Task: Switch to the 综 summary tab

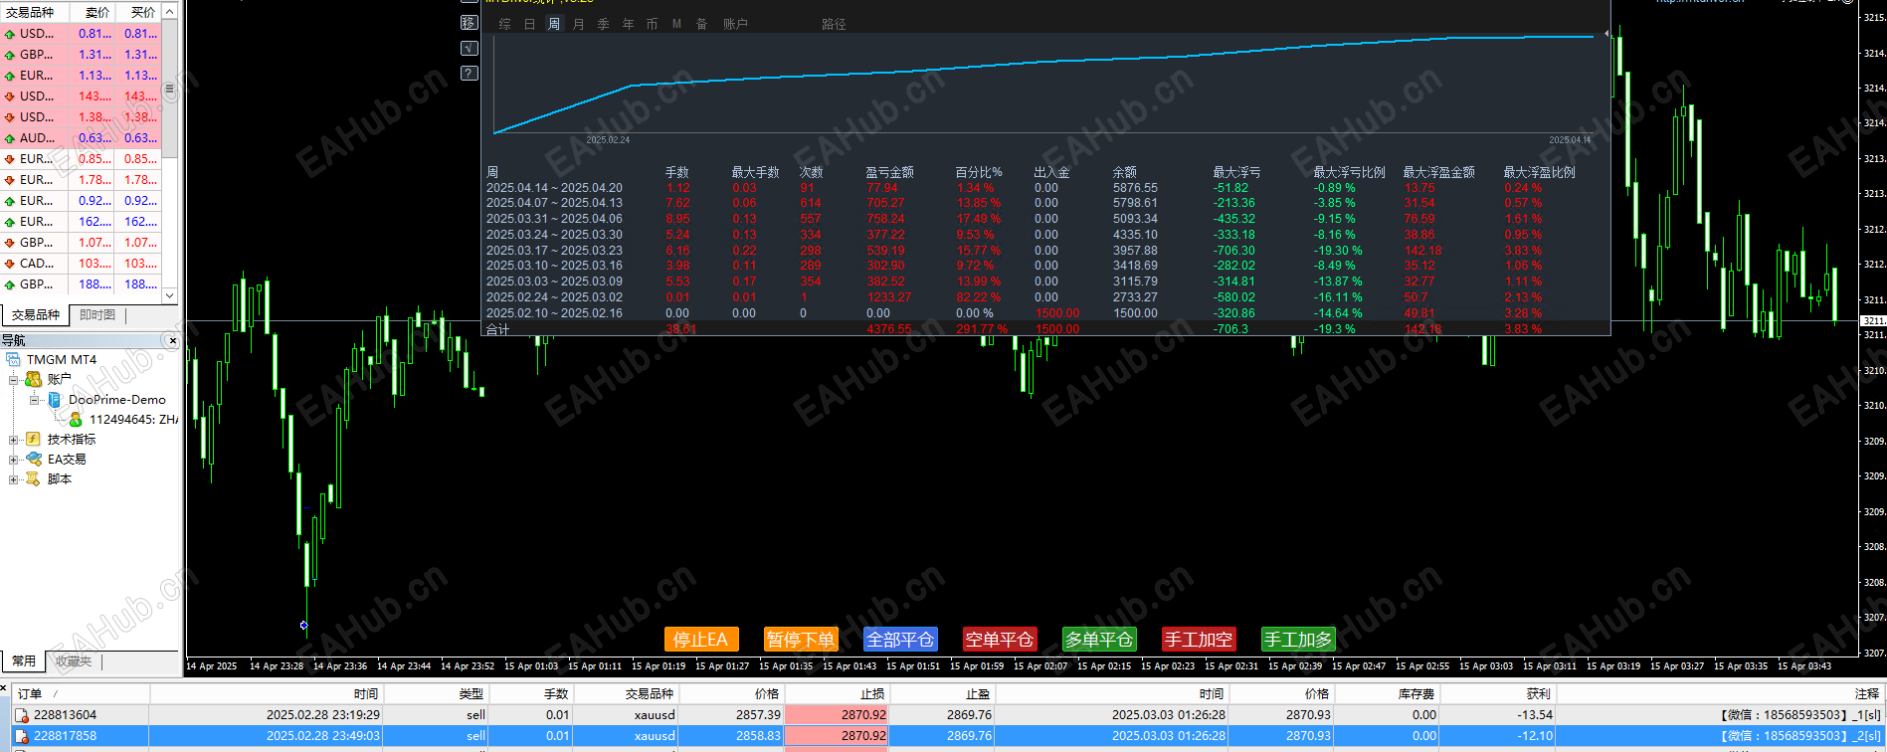Action: [x=505, y=24]
